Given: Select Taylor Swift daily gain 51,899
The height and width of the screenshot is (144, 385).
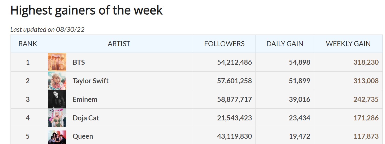Looking at the screenshot, I should [x=300, y=81].
